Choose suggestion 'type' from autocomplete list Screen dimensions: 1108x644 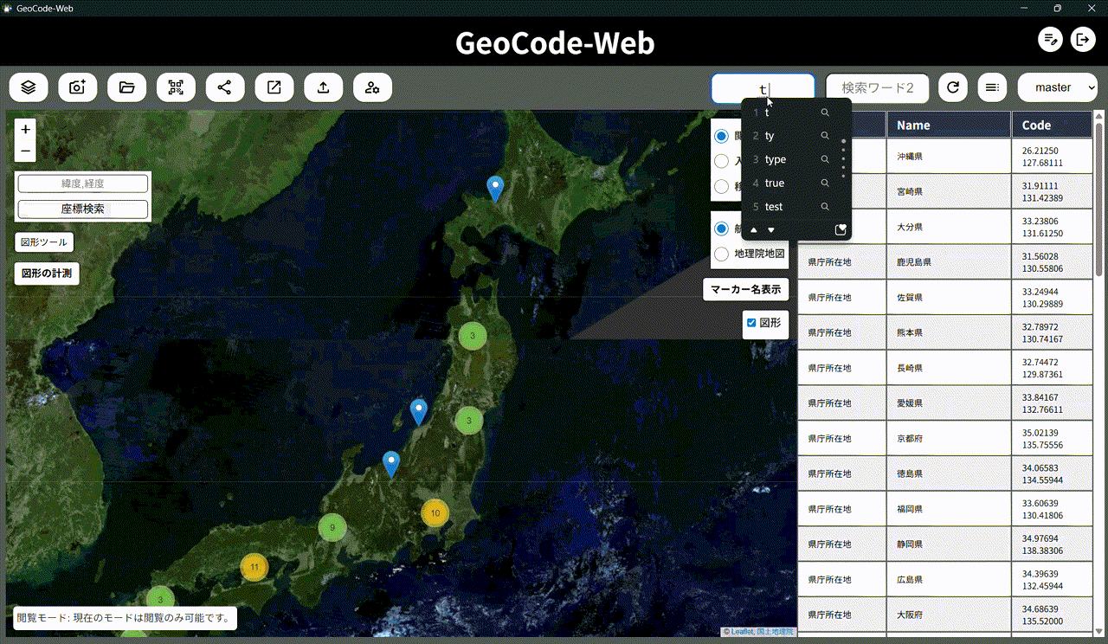pyautogui.click(x=775, y=159)
